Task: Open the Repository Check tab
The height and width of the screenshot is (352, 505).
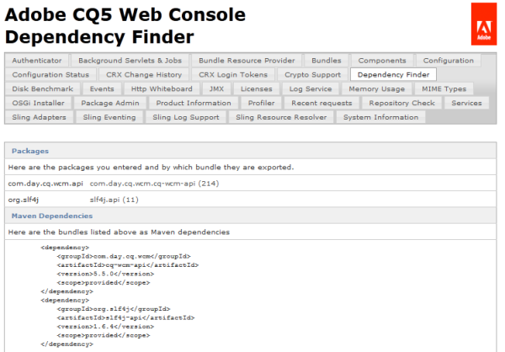Action: [x=402, y=103]
